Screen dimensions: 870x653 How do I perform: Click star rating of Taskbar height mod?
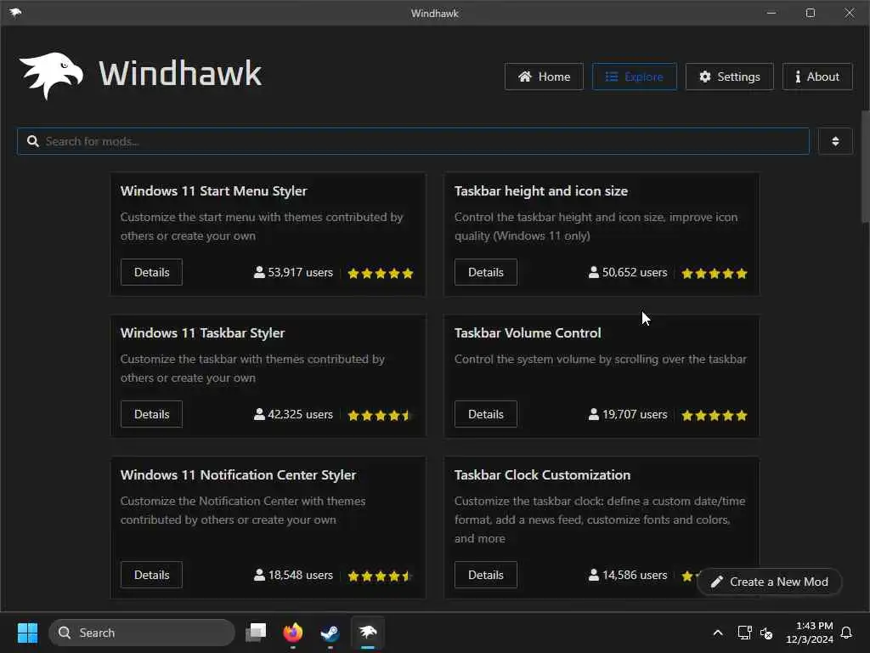(715, 273)
